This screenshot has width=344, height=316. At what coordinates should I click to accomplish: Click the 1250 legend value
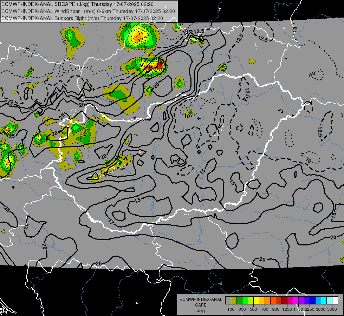coord(287,309)
